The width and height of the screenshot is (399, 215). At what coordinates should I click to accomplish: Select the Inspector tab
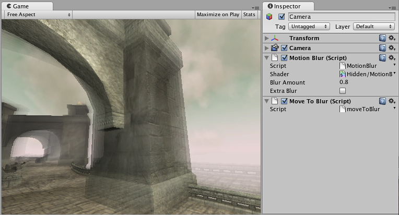click(287, 6)
